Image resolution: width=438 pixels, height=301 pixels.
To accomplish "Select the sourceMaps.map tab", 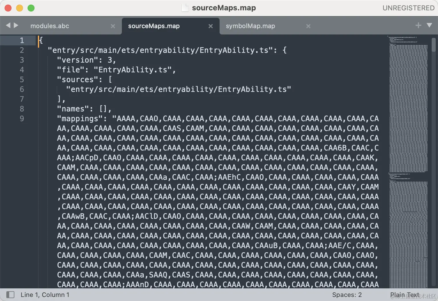I will pyautogui.click(x=154, y=26).
